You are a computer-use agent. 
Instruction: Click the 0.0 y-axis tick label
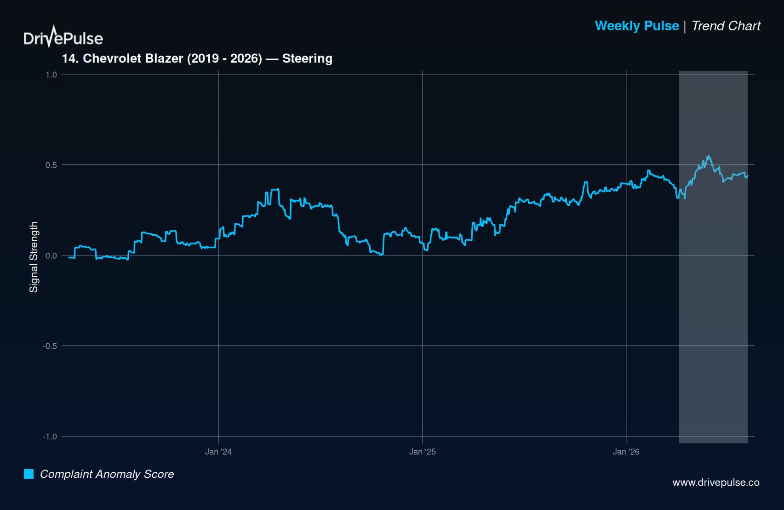pos(51,255)
